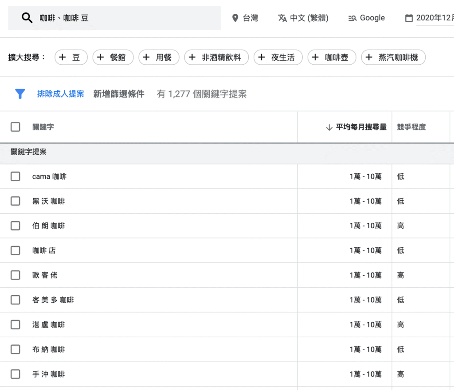Click the 排除成人提案 filter link
Screen dimensions: 454x390
pyautogui.click(x=60, y=94)
